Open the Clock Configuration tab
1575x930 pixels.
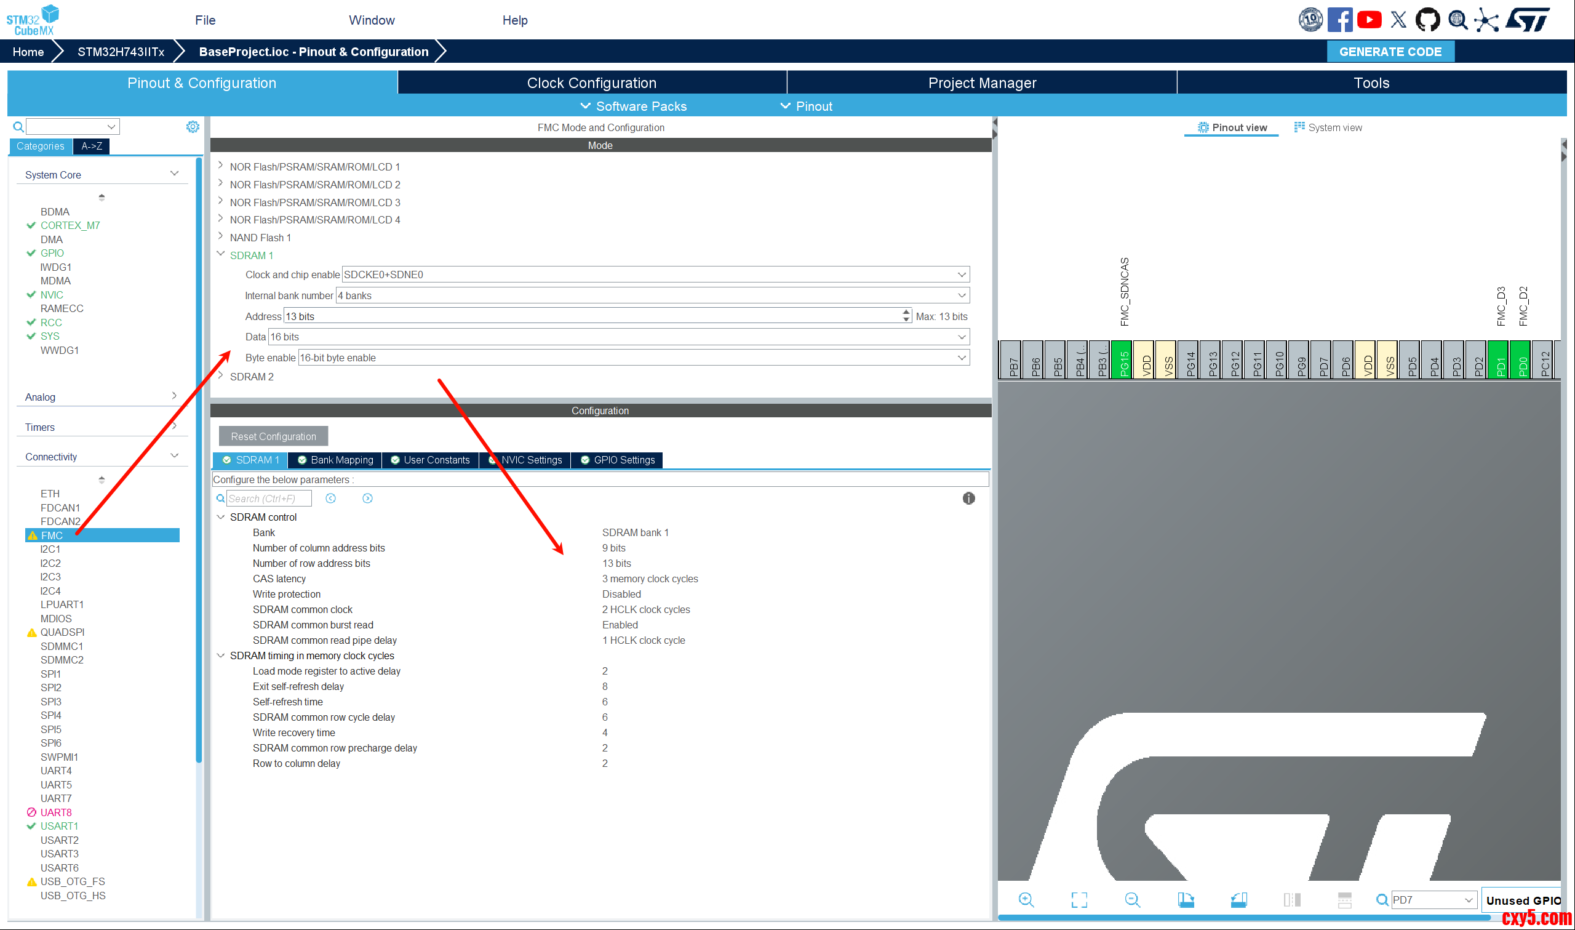point(591,82)
